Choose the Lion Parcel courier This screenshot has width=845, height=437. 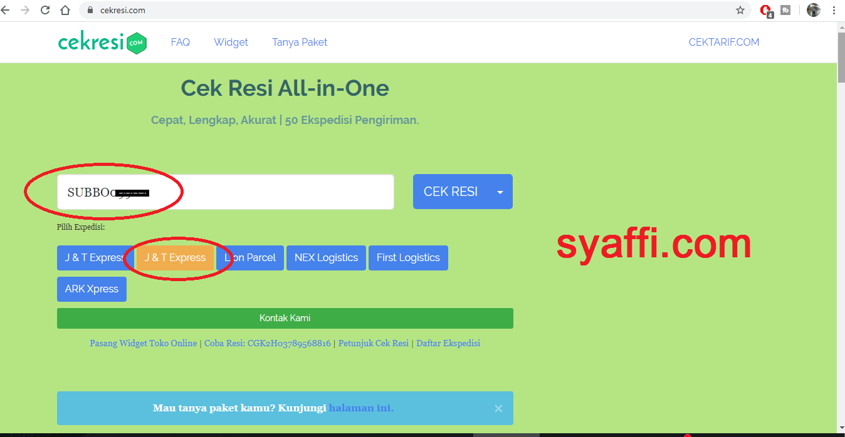250,258
